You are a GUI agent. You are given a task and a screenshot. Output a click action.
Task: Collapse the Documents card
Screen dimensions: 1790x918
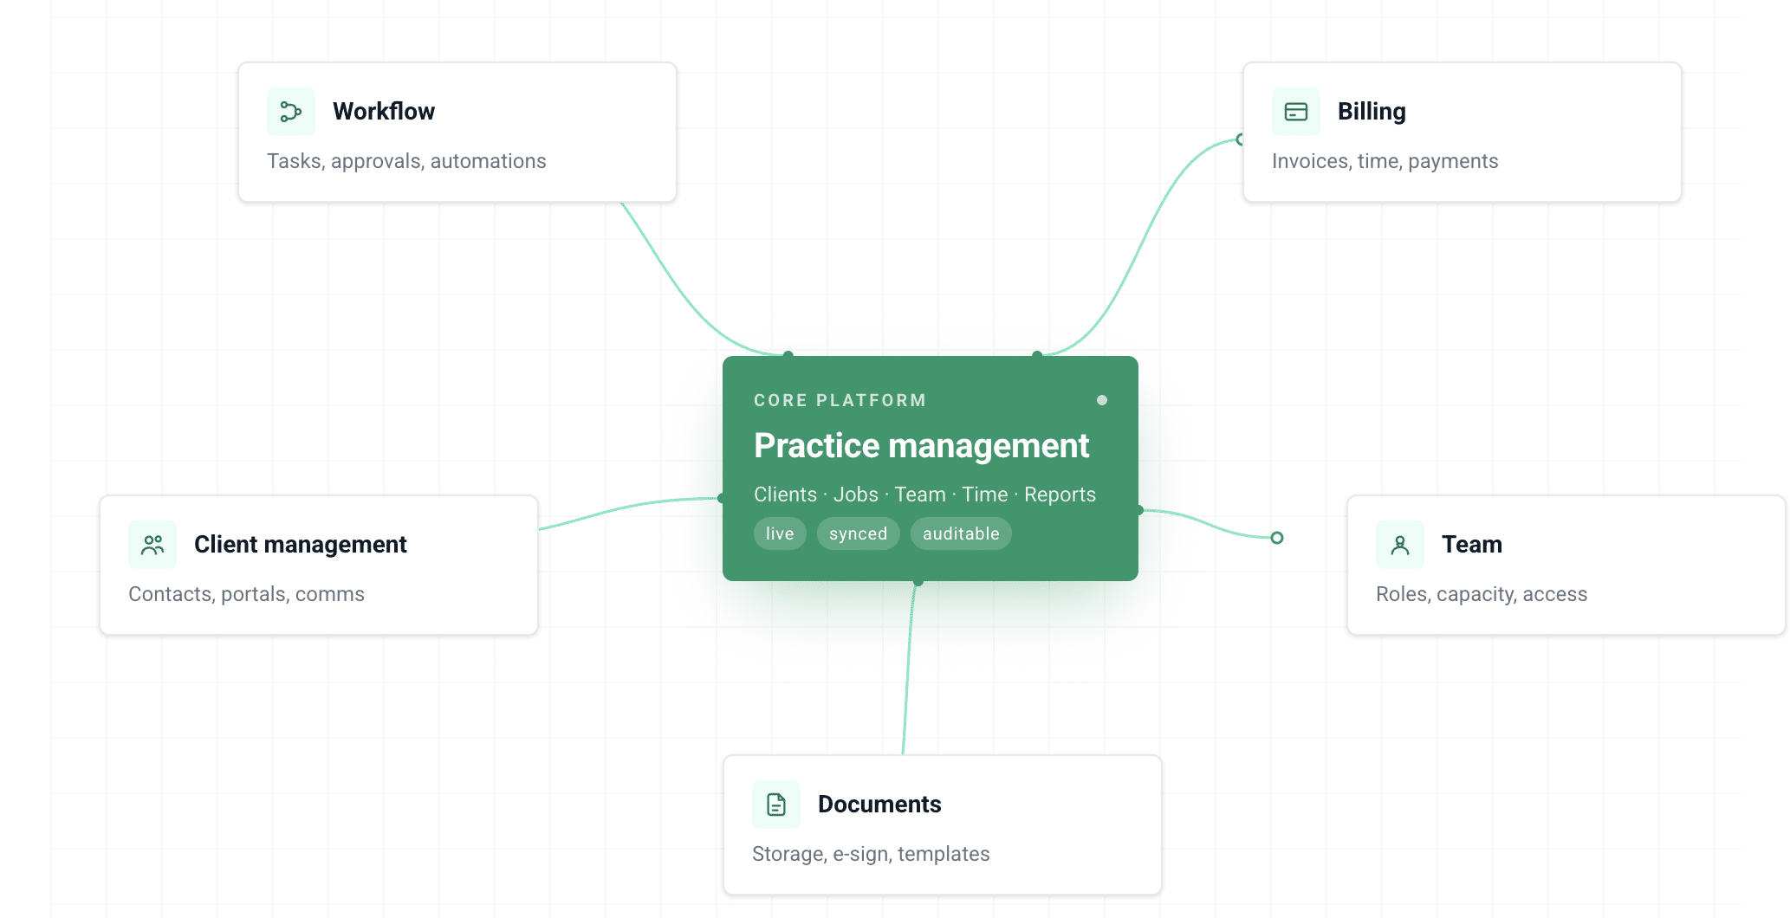[941, 824]
